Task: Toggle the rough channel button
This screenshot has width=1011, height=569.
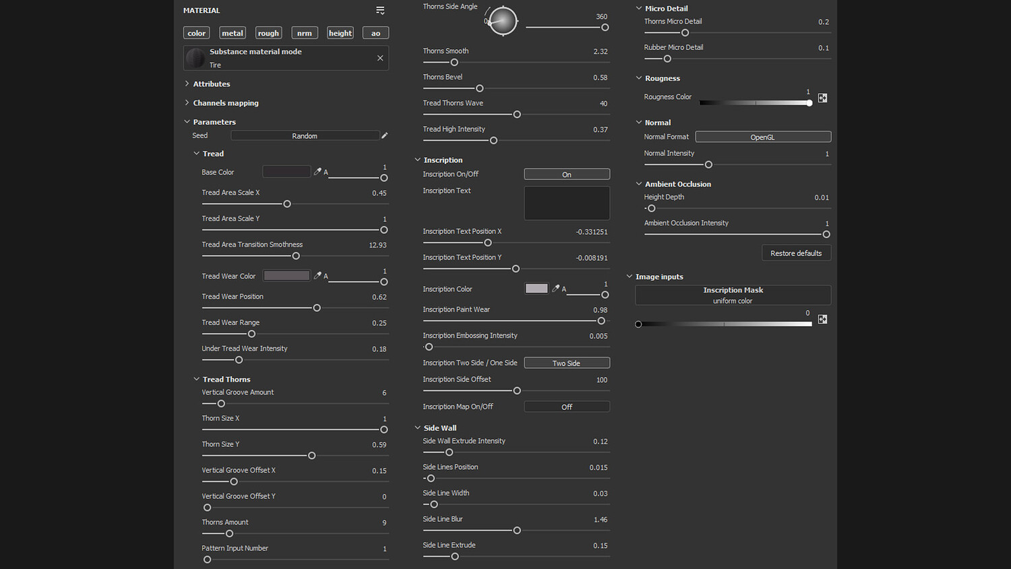Action: 268,33
